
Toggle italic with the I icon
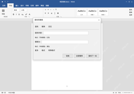click(16, 14)
